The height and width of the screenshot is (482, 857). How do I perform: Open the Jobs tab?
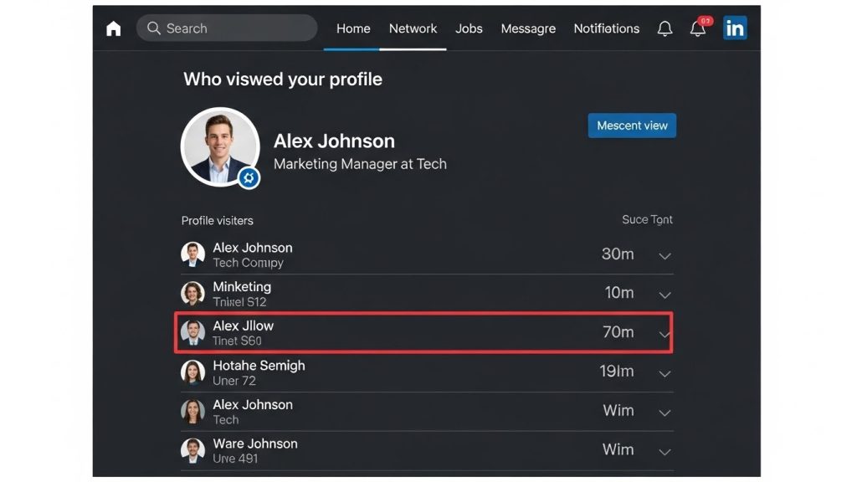(x=469, y=28)
